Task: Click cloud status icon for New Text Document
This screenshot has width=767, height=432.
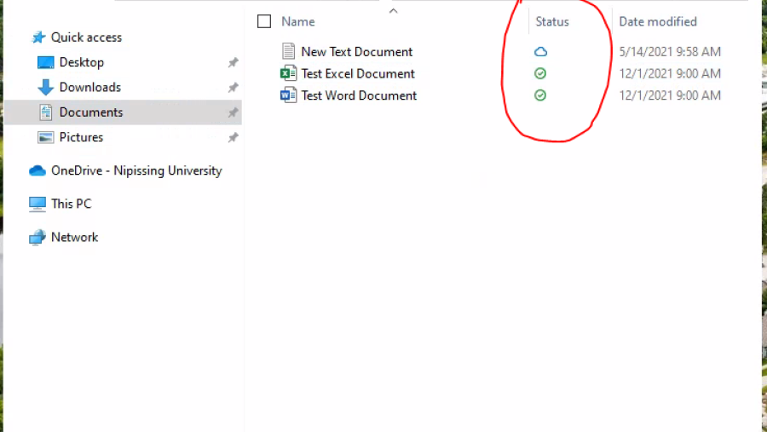Action: pyautogui.click(x=540, y=52)
